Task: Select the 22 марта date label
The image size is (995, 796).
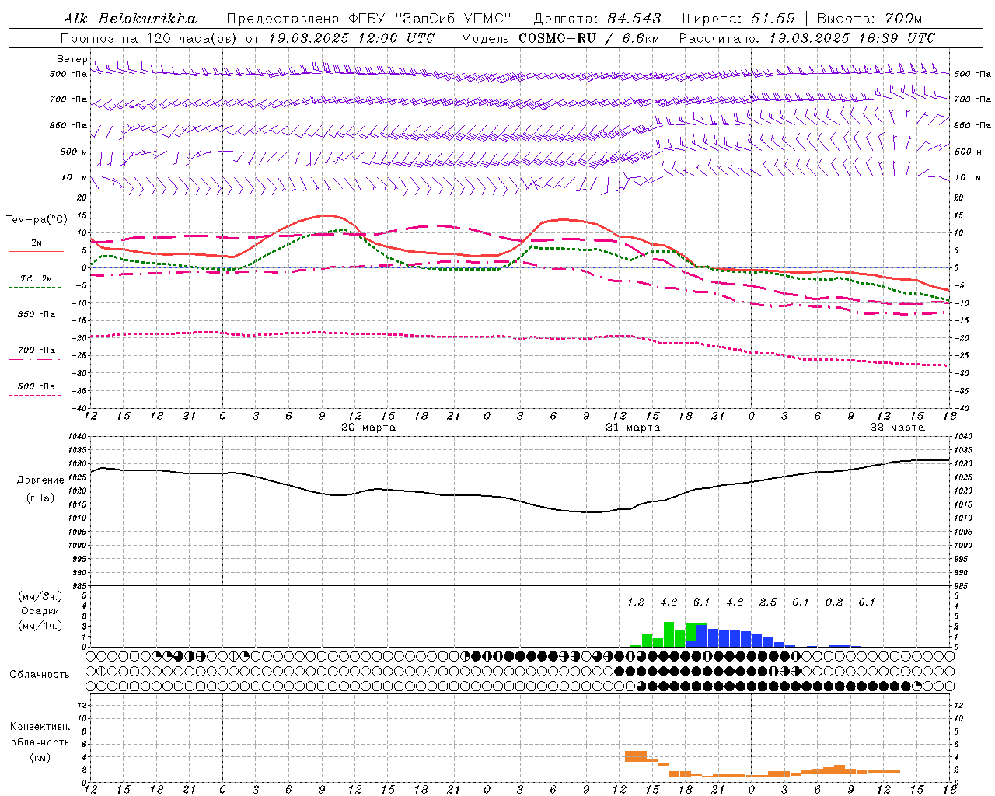Action: pos(897,428)
